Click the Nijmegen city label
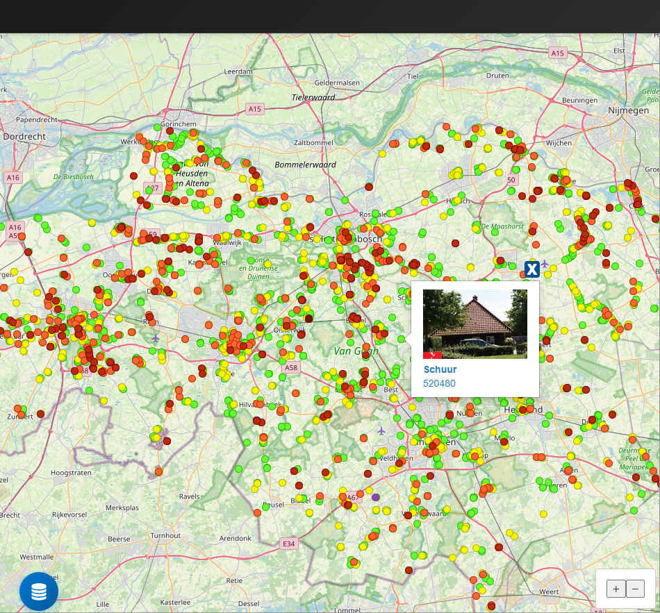The height and width of the screenshot is (613, 660). [x=628, y=110]
